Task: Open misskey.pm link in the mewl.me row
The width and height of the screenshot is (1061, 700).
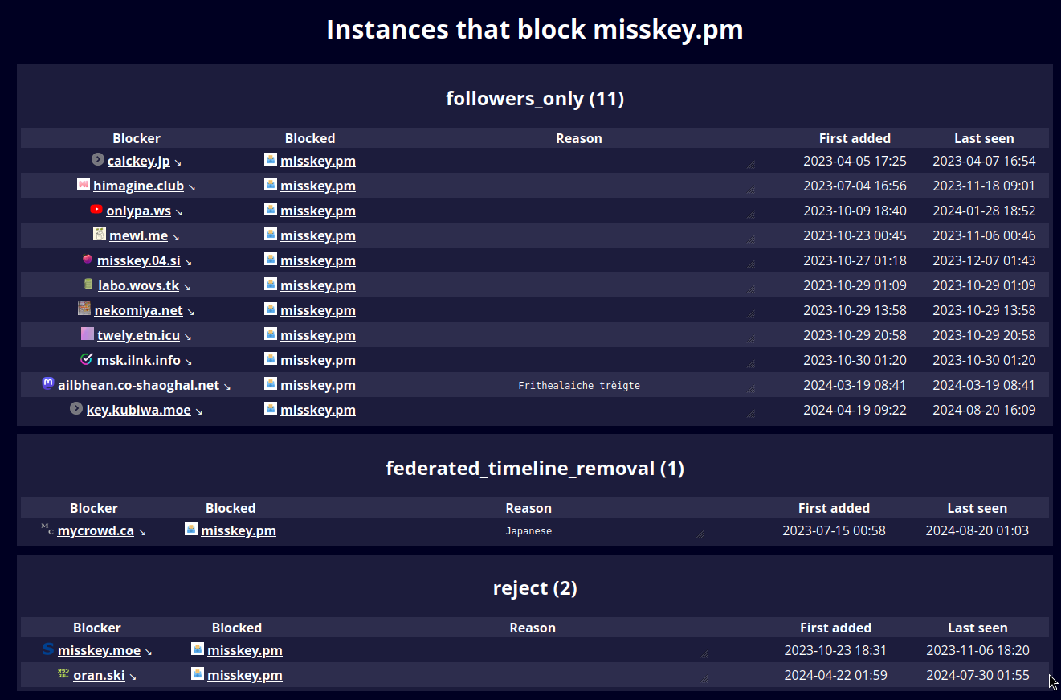Action: [317, 235]
